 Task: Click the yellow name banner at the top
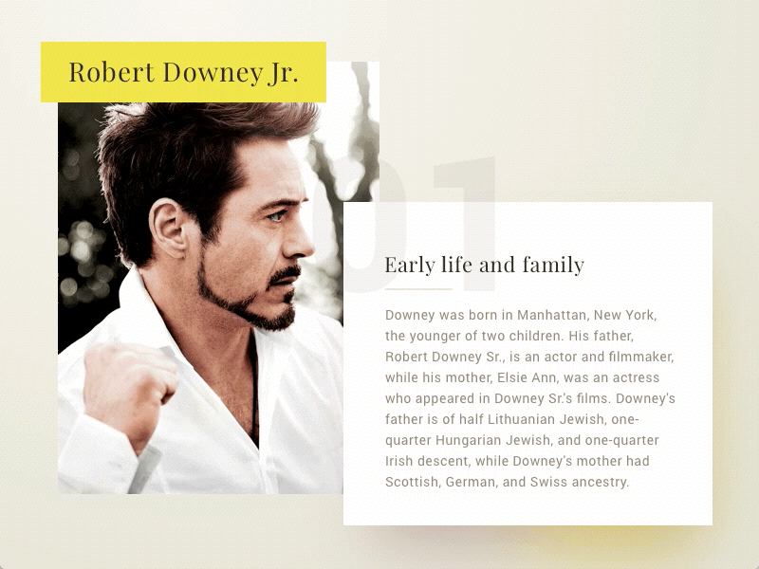(183, 72)
